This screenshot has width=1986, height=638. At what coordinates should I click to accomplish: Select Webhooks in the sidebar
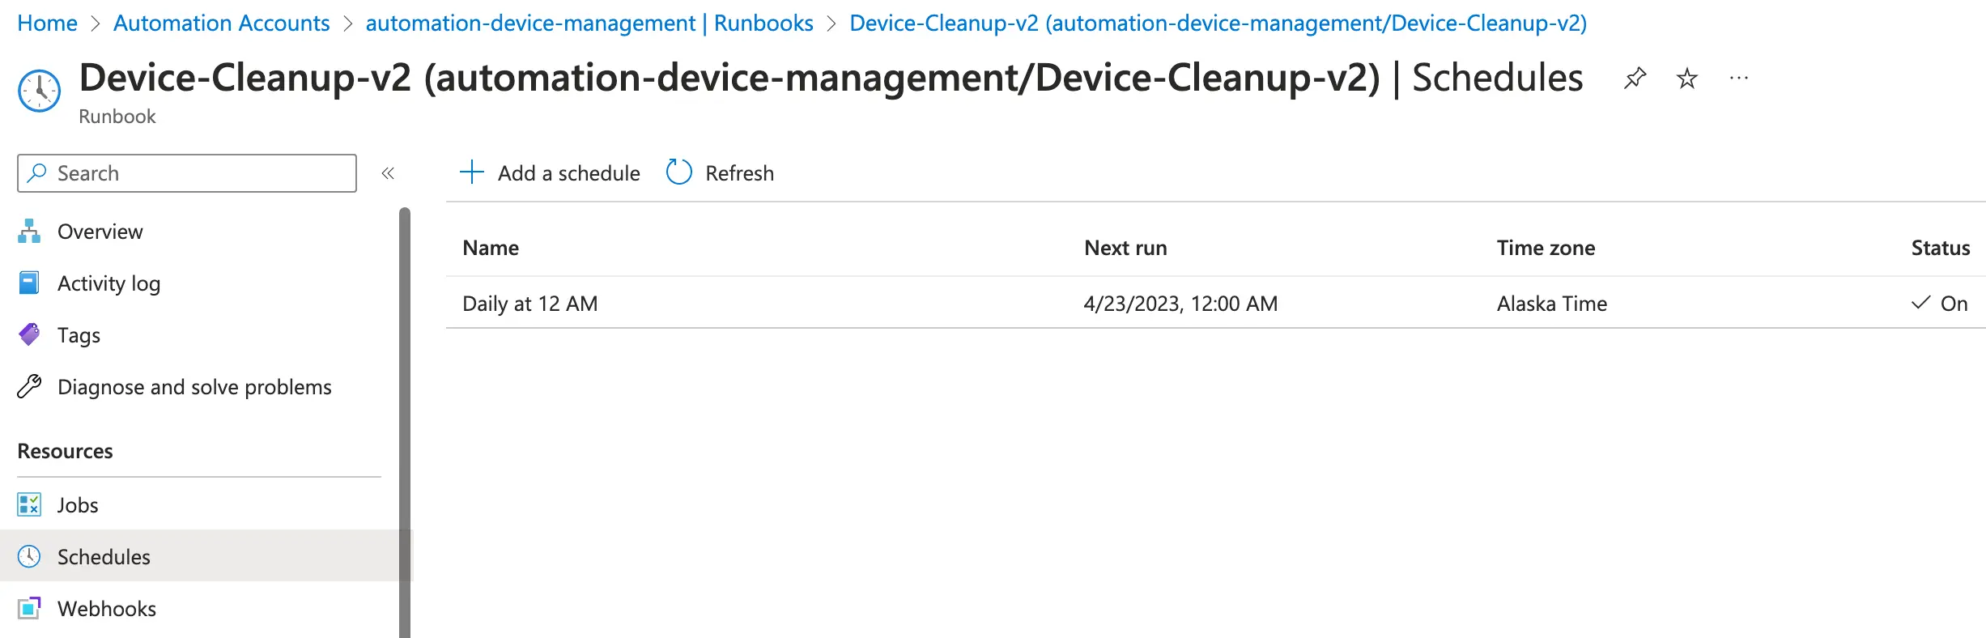pos(106,609)
